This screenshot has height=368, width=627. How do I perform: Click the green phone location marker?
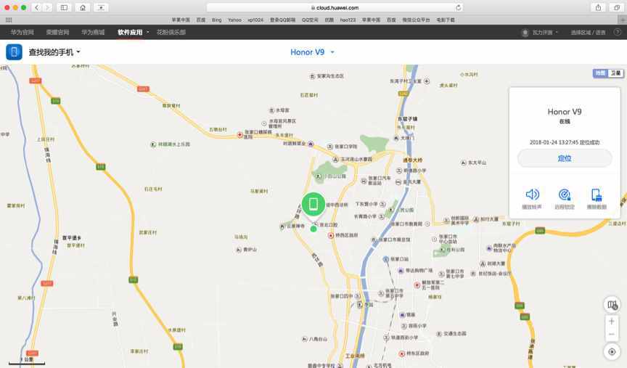pos(313,204)
